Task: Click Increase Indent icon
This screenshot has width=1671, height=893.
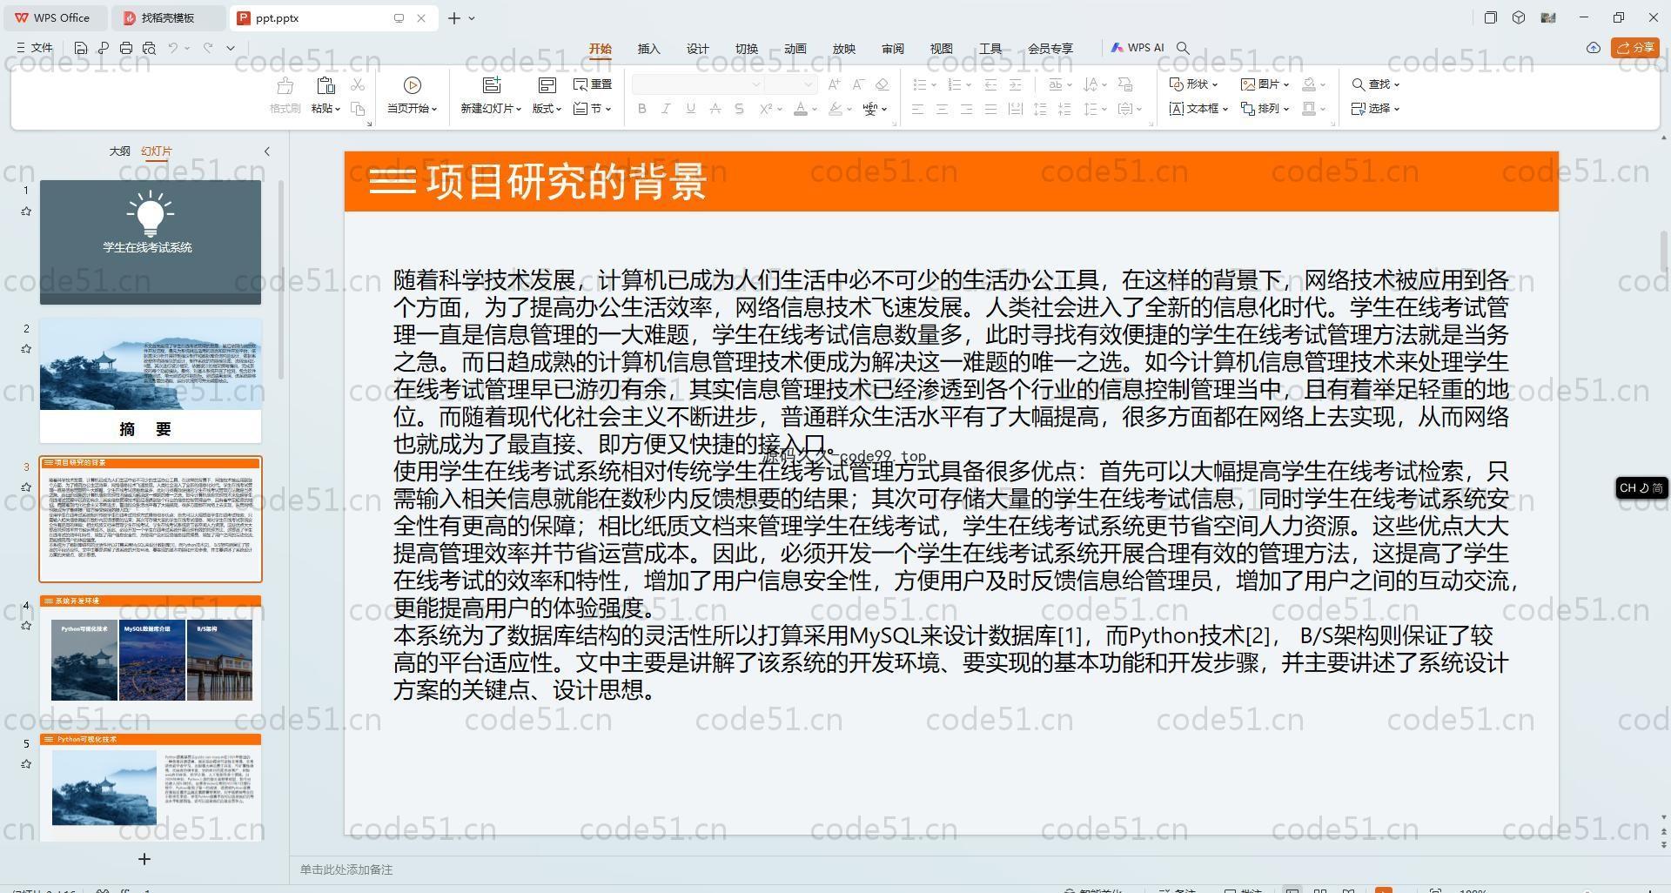Action: [x=1015, y=84]
